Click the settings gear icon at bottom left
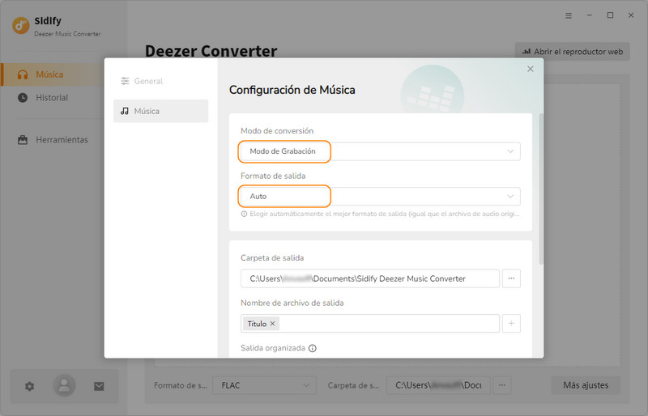The image size is (648, 416). point(29,386)
